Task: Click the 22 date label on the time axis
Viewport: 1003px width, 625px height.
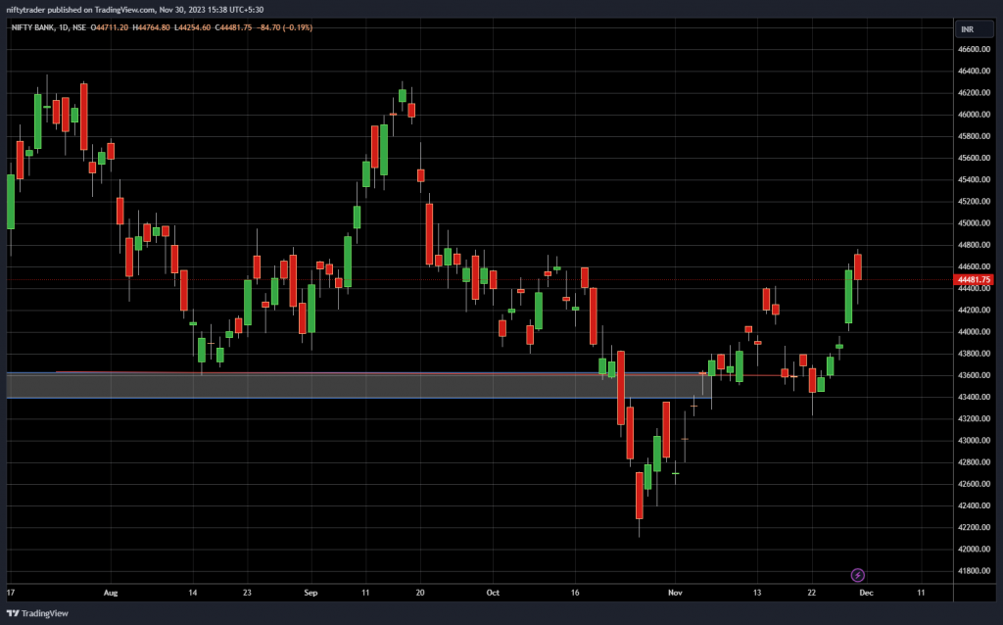Action: coord(812,593)
